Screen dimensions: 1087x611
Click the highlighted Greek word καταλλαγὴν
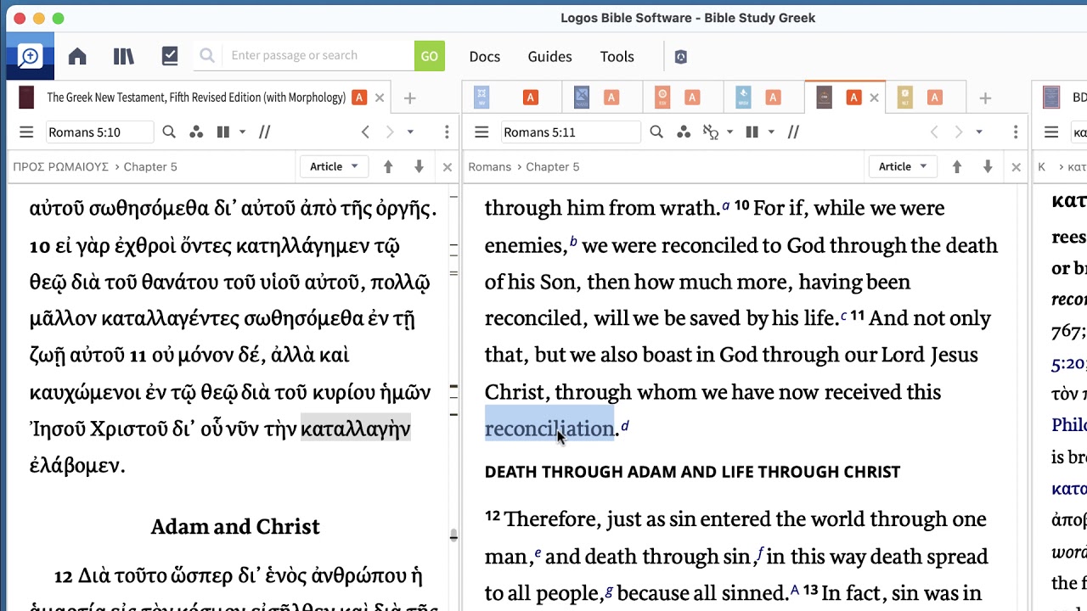[356, 429]
